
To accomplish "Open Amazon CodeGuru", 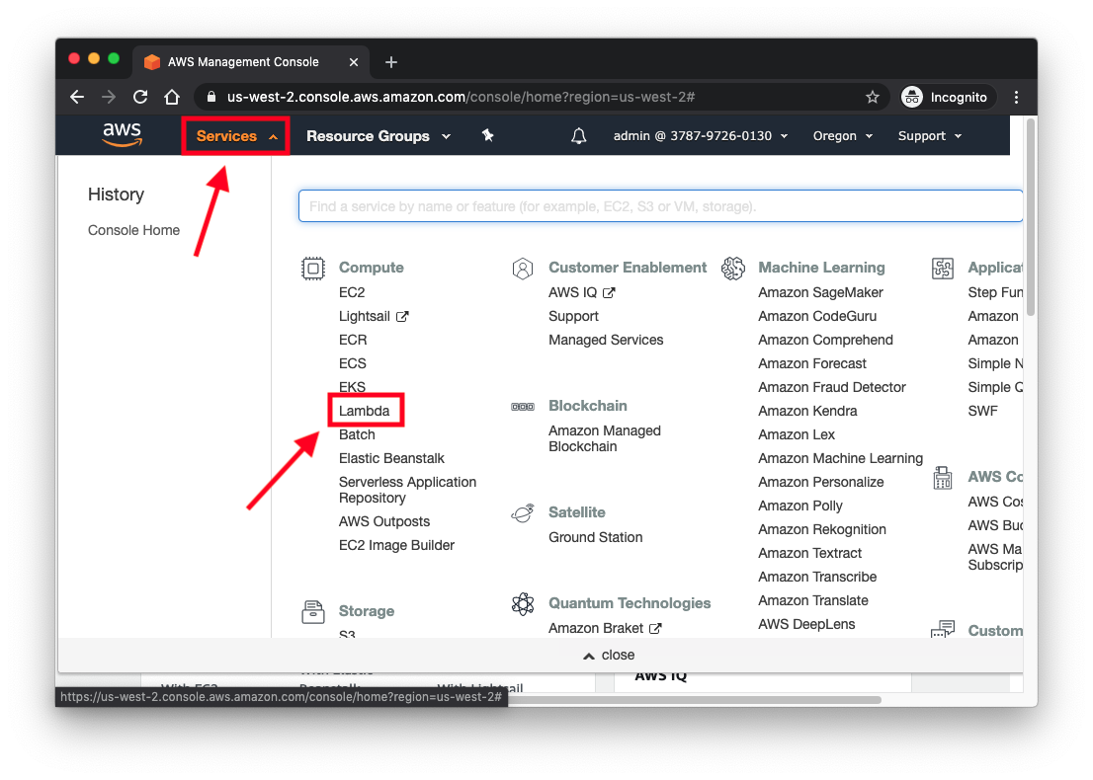I will (x=817, y=316).
